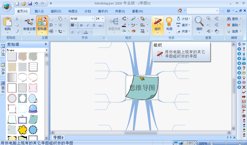Click the font color A swatch button
Viewport: 247px width, 145px height.
[86, 32]
